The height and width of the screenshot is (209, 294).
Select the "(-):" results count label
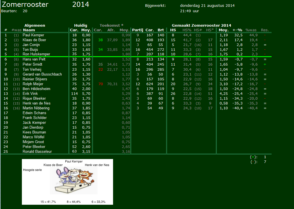coord(254,162)
